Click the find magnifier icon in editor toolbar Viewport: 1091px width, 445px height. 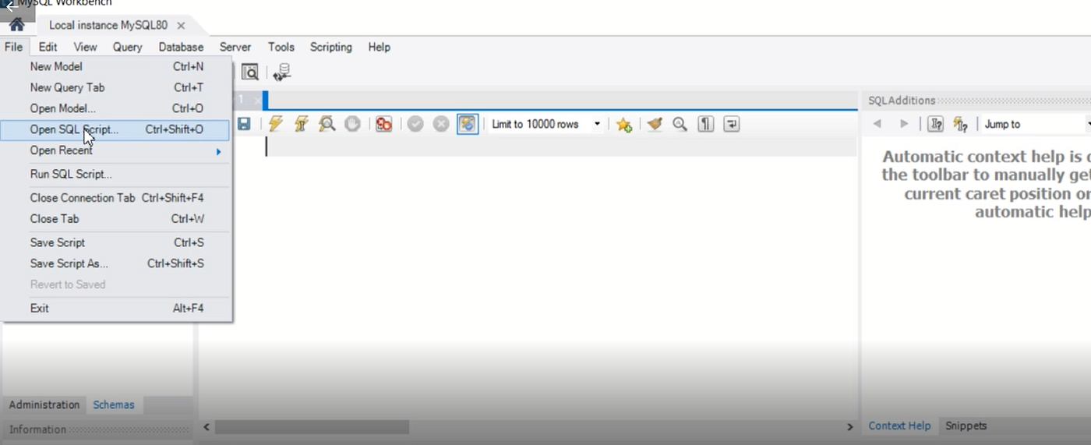680,124
